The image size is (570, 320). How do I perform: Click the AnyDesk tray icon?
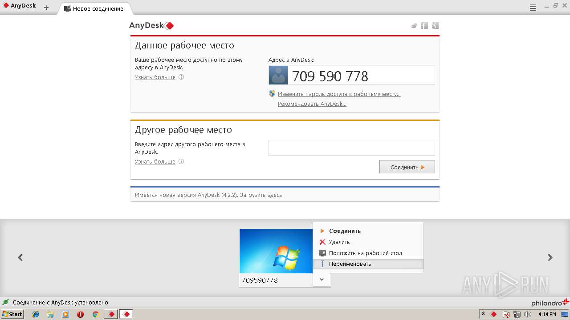coord(493,314)
